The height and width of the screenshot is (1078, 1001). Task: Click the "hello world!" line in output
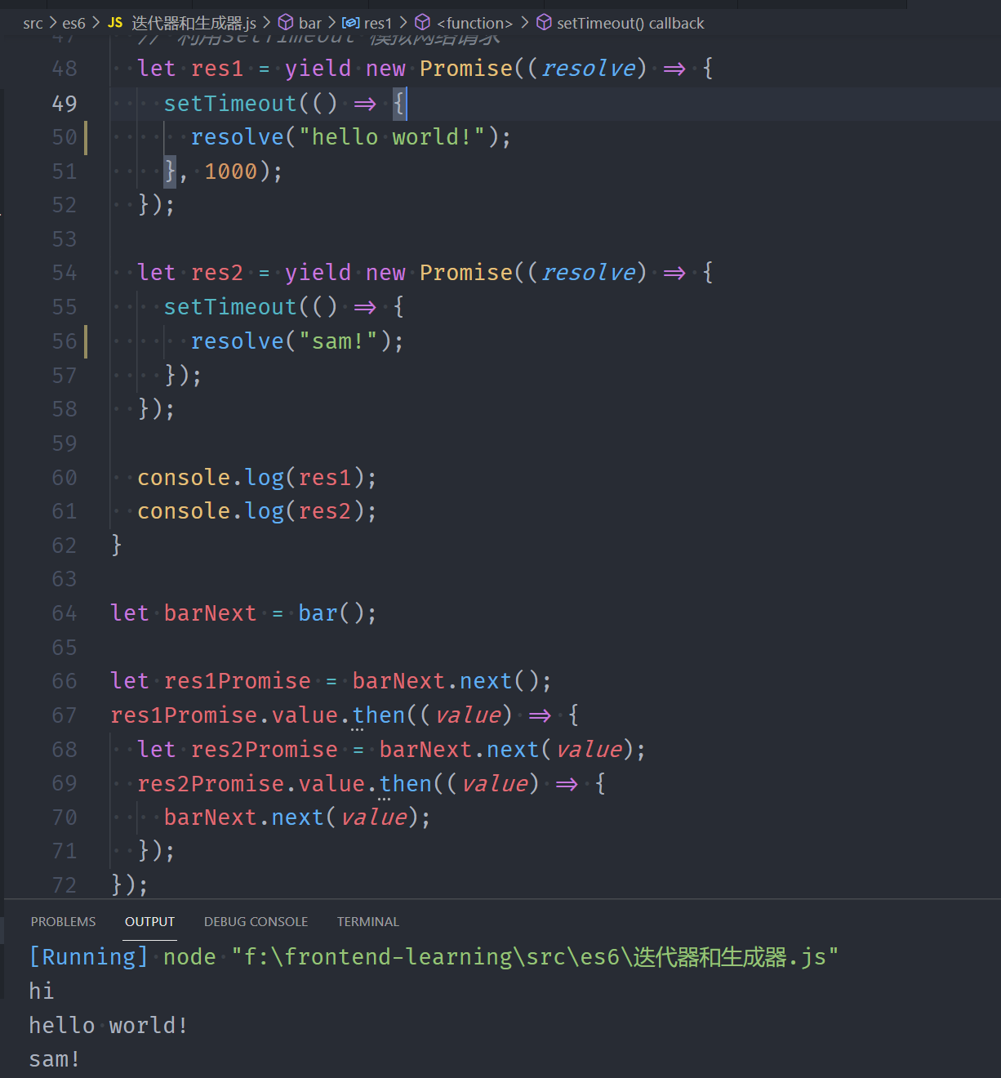[x=109, y=1026]
